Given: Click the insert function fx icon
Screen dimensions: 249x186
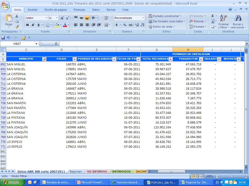Looking at the screenshot, I should coord(56,44).
